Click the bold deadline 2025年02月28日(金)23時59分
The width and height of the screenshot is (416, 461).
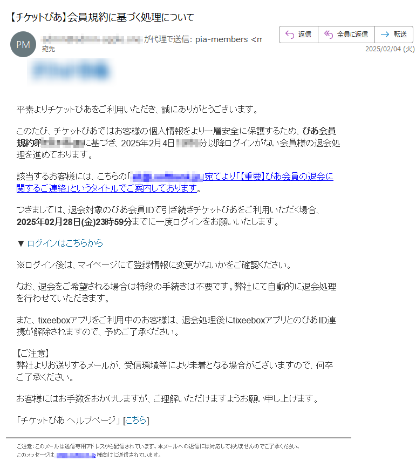tap(74, 222)
